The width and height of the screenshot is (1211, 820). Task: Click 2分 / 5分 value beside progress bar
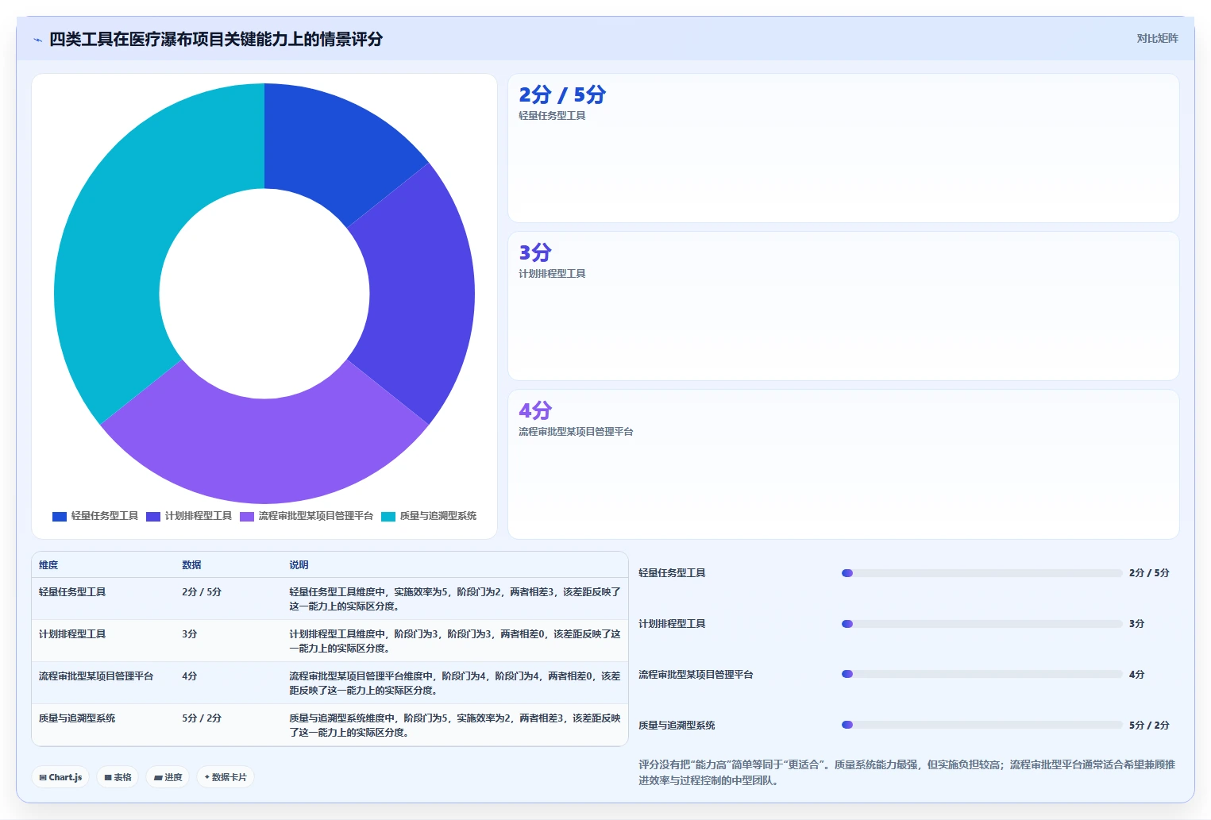[x=1149, y=573]
